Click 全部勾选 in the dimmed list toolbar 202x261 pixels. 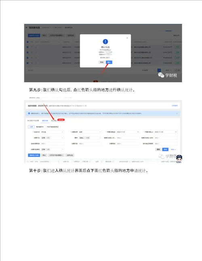[71, 35]
